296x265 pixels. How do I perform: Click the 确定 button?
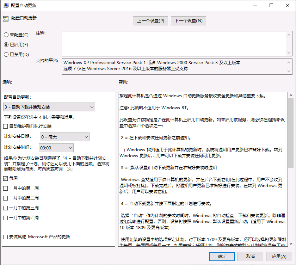point(222,257)
